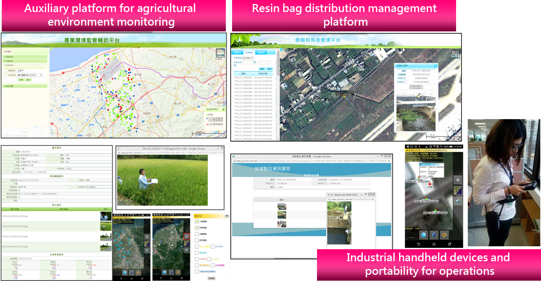Check the cyan-labeled layer checkbox below yellow one
The image size is (541, 281).
point(197,253)
